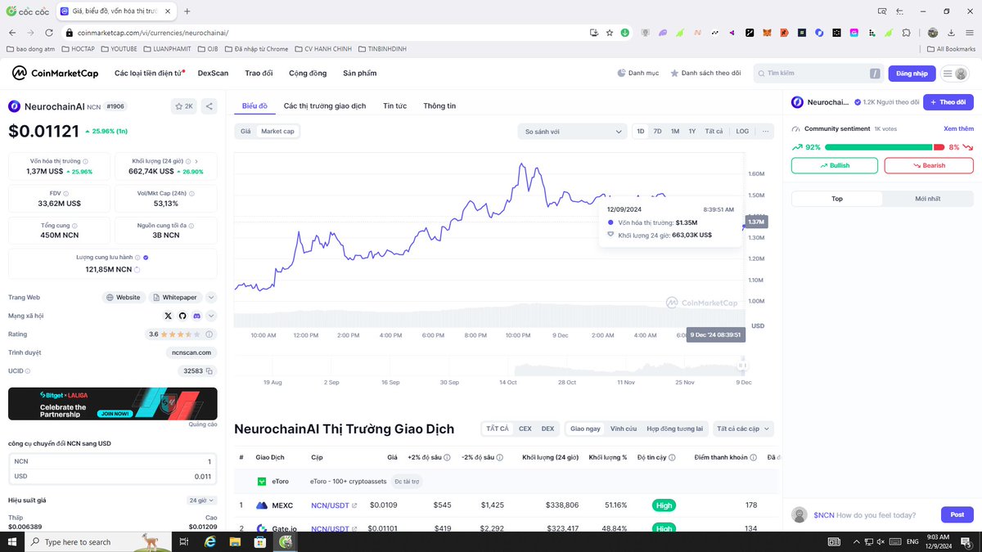The height and width of the screenshot is (552, 982).
Task: Click the Đăng nhập button
Action: tap(912, 74)
